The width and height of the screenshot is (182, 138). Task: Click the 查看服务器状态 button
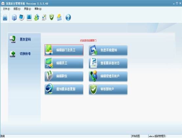click(x=108, y=63)
